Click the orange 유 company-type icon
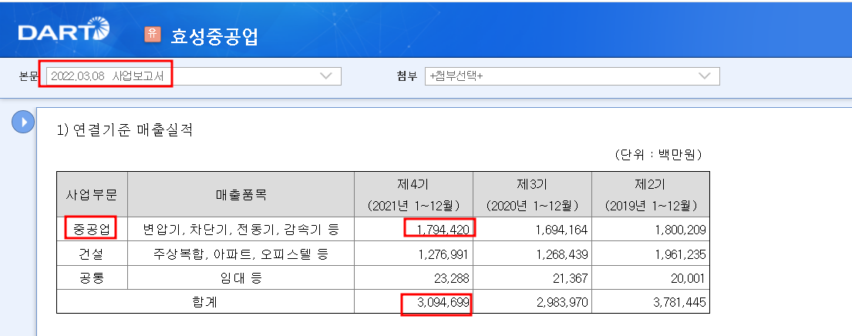 click(153, 34)
